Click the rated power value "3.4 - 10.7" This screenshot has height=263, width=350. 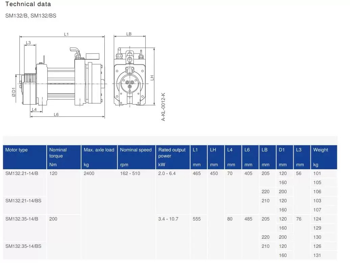pos(168,219)
